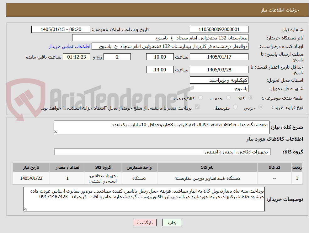Click the گروه کالا column header

pyautogui.click(x=103, y=167)
